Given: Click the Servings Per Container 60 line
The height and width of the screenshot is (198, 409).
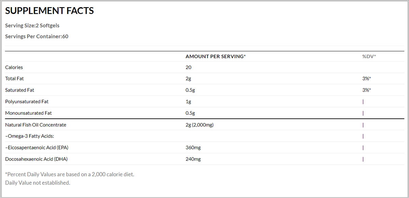Looking at the screenshot, I should tap(37, 36).
